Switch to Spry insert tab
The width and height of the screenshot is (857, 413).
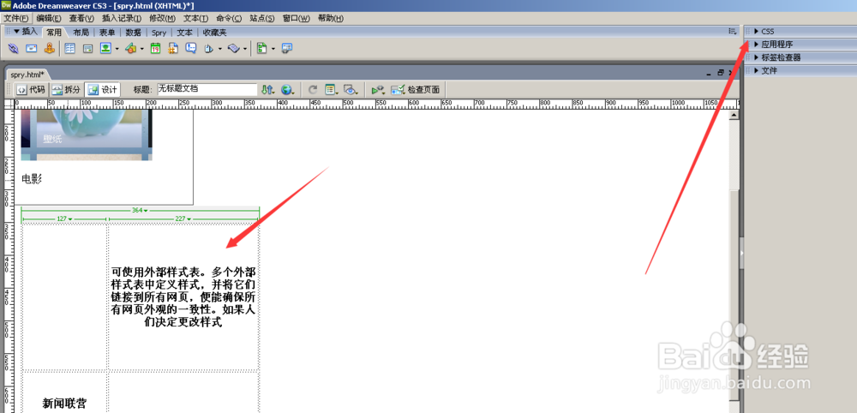159,33
